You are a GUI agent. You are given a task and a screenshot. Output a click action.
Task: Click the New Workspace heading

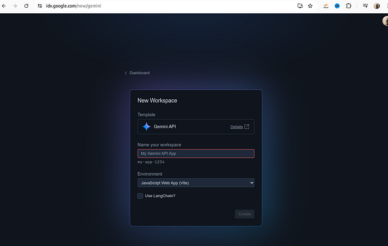point(157,101)
